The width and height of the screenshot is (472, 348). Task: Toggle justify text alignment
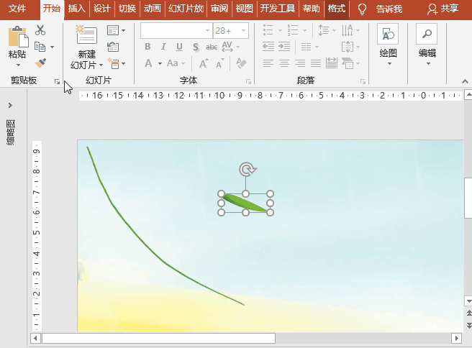[x=315, y=63]
